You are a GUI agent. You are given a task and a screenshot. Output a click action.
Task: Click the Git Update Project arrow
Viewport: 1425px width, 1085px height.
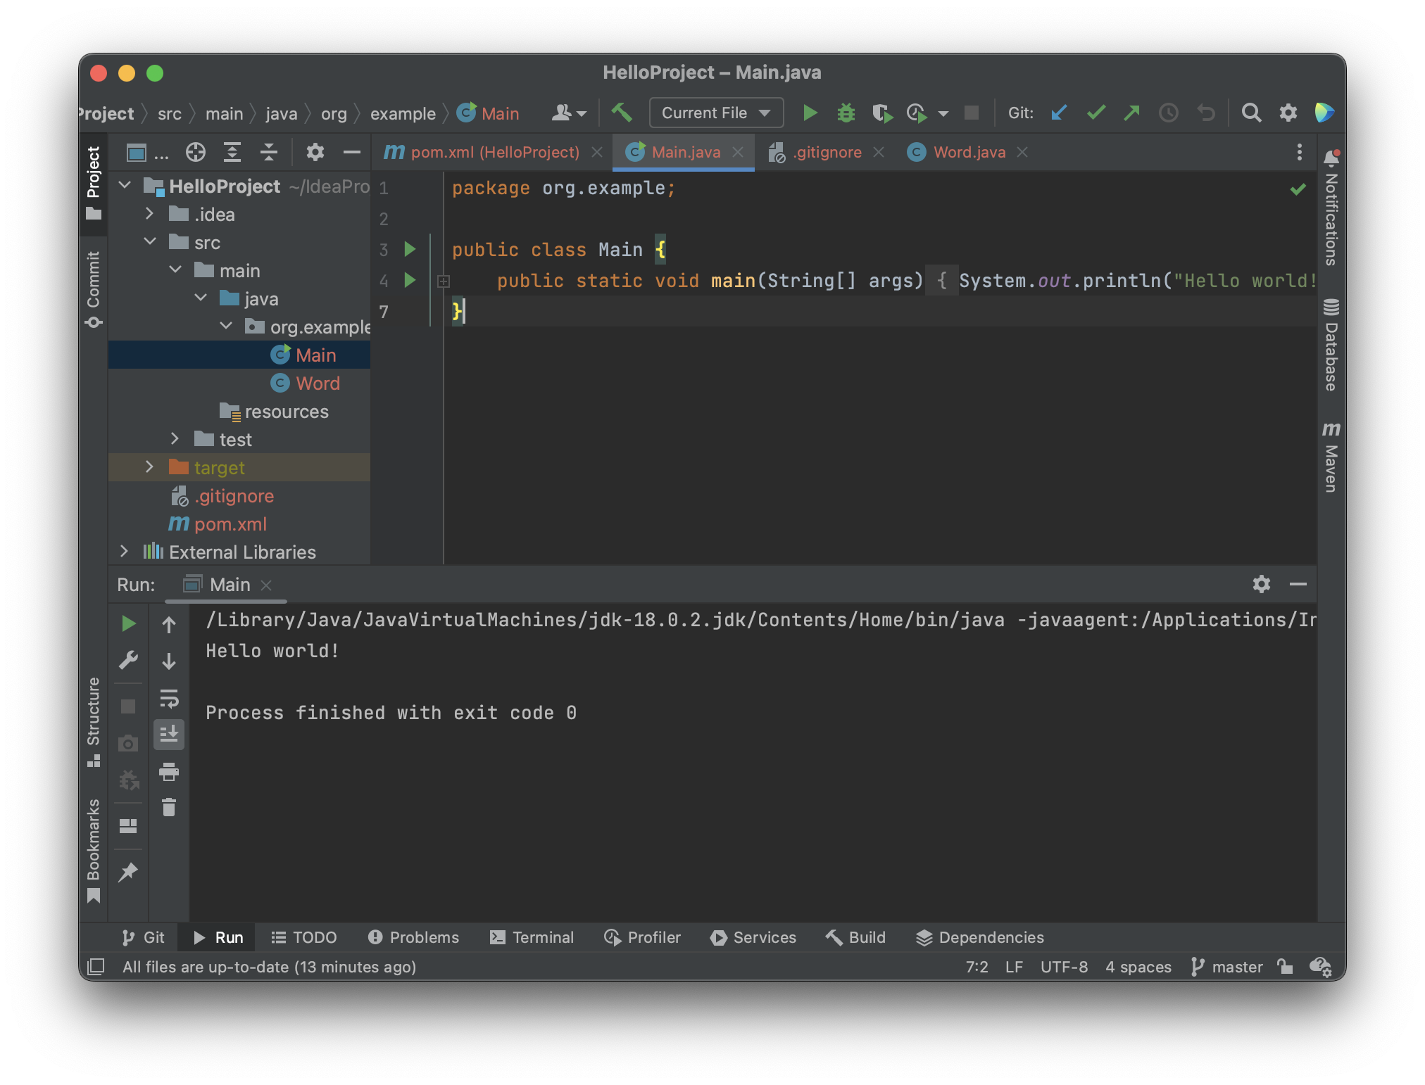coord(1059,113)
